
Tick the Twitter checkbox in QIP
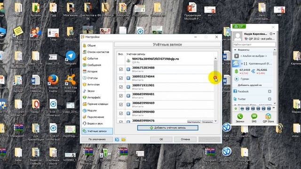(x=269, y=99)
